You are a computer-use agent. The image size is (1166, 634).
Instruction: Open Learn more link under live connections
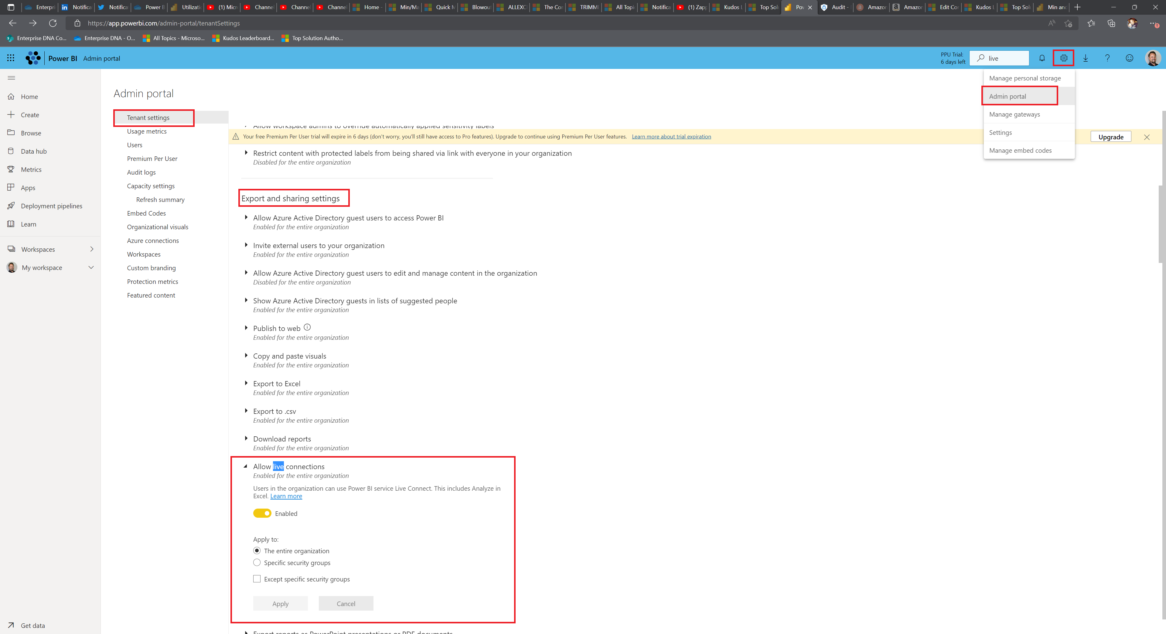point(286,496)
